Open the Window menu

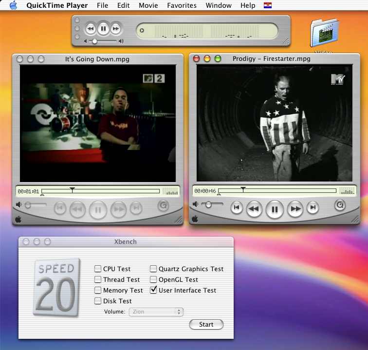(x=219, y=5)
